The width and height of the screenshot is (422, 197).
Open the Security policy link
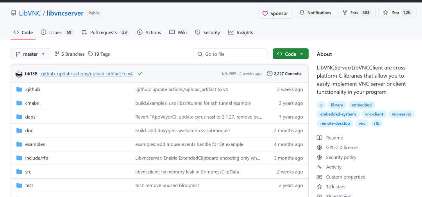(341, 157)
